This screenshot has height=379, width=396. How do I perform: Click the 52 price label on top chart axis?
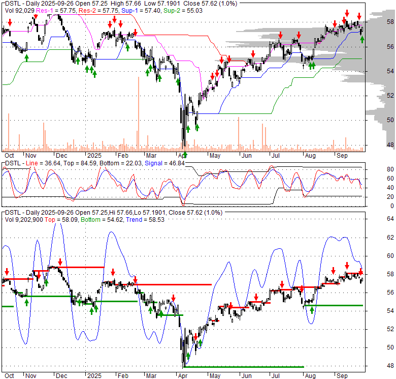390,95
